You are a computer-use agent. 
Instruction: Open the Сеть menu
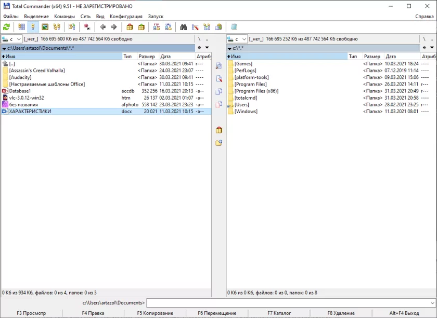pos(85,17)
